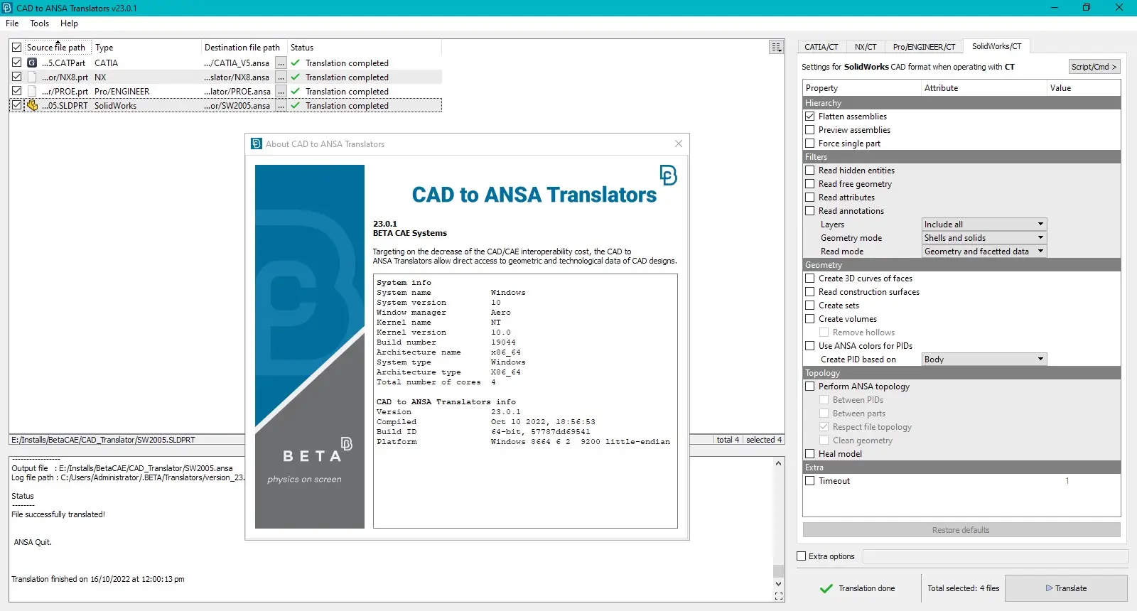Switch to the CATIA/CT tab
Screen dimensions: 1137x611
tap(821, 47)
